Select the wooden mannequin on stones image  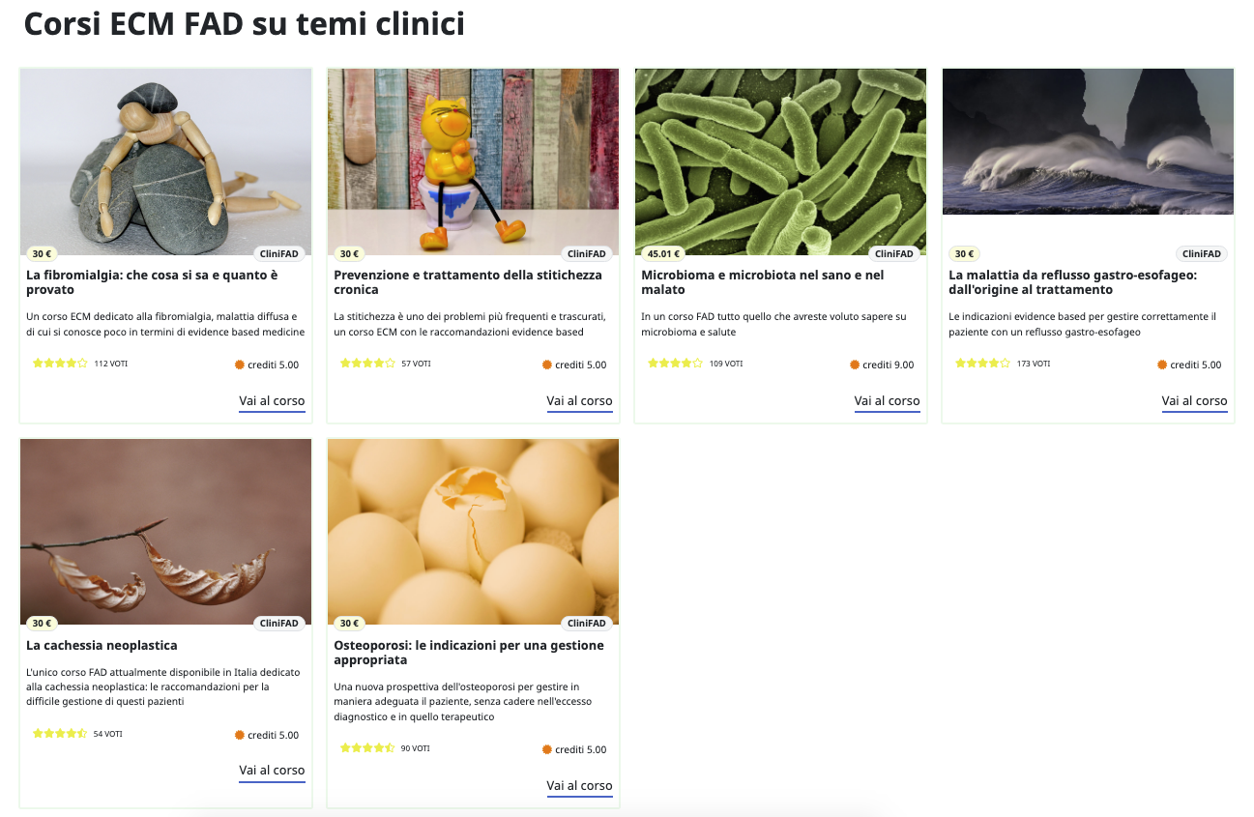[165, 161]
